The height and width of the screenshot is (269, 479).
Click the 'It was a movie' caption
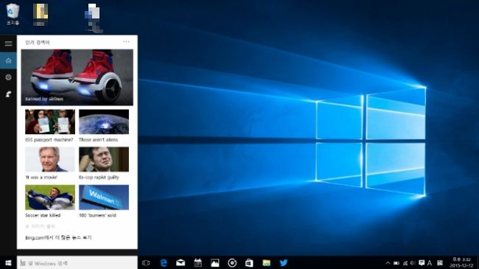(41, 178)
